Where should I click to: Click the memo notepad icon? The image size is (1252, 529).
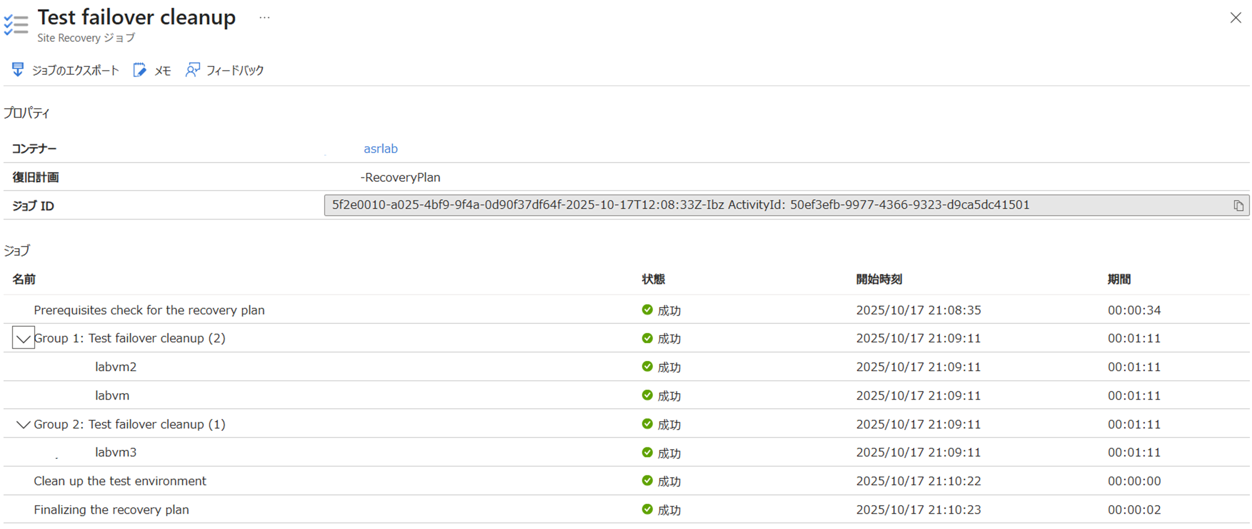point(139,70)
